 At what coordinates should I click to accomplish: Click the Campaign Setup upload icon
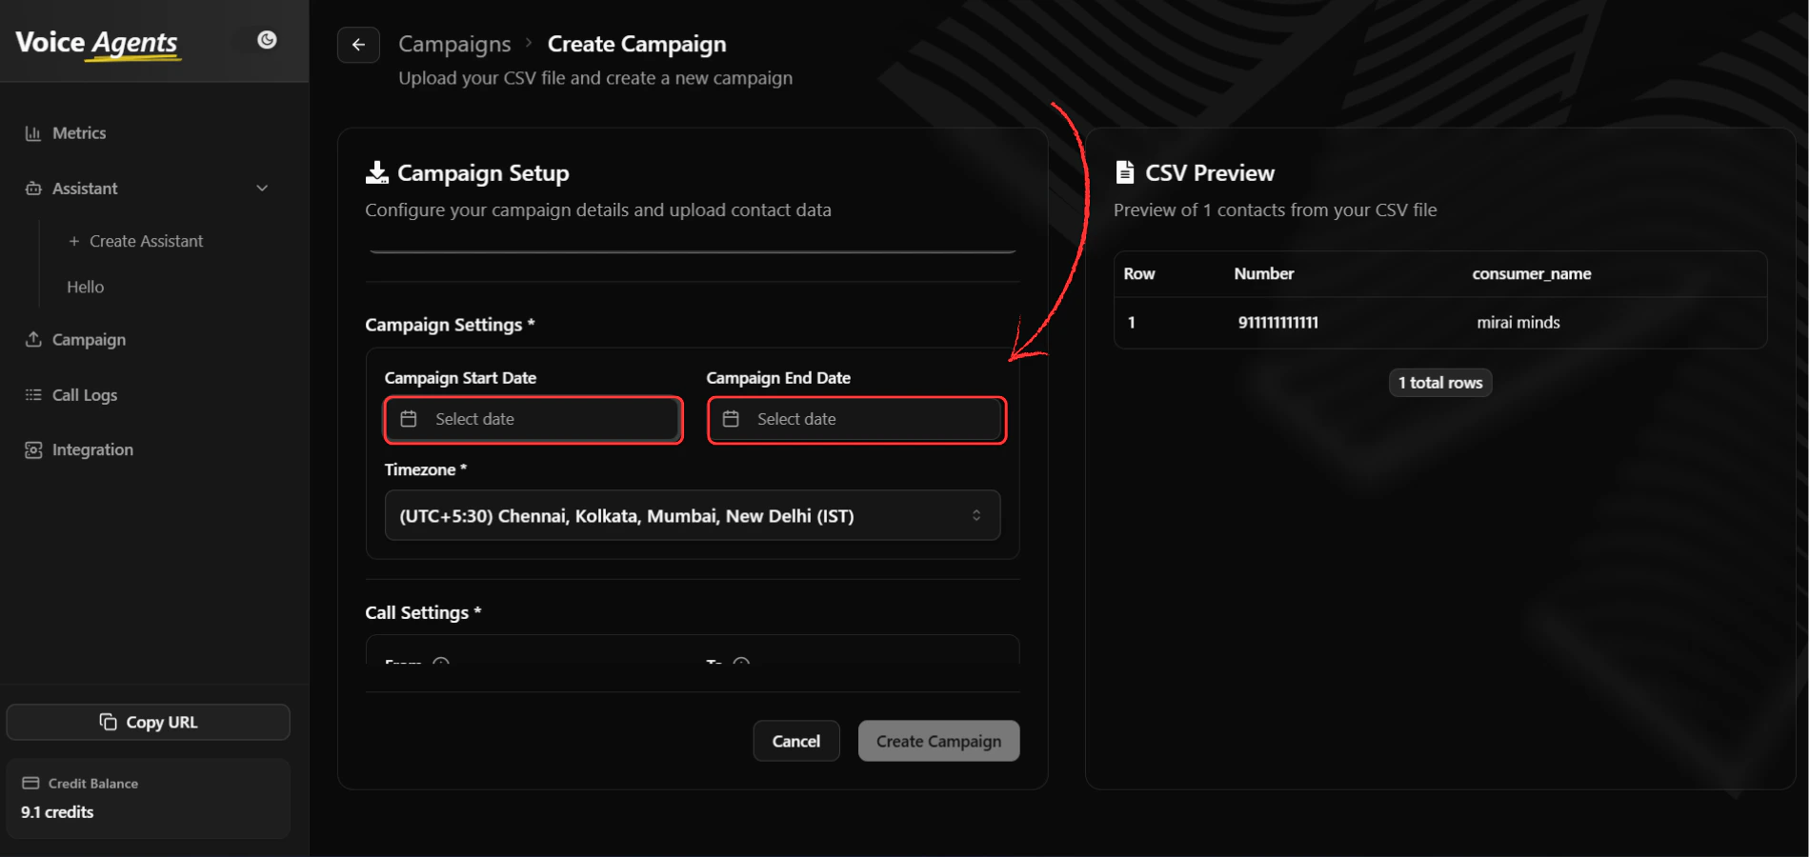377,171
